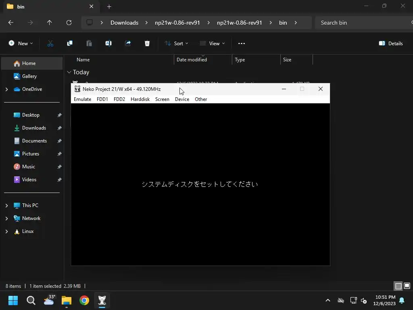Open pinned Desktop folder
Screen dimensions: 413x310
31,115
